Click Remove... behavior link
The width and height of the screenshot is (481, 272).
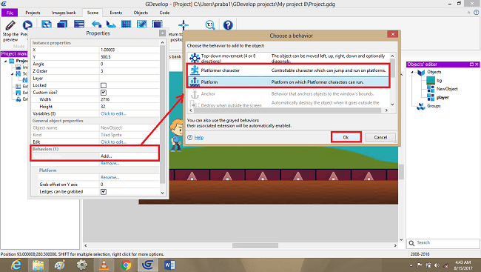(110, 163)
